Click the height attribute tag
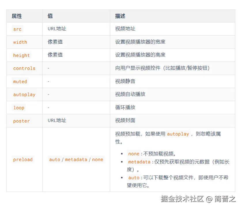The height and width of the screenshot is (209, 242). 21,55
